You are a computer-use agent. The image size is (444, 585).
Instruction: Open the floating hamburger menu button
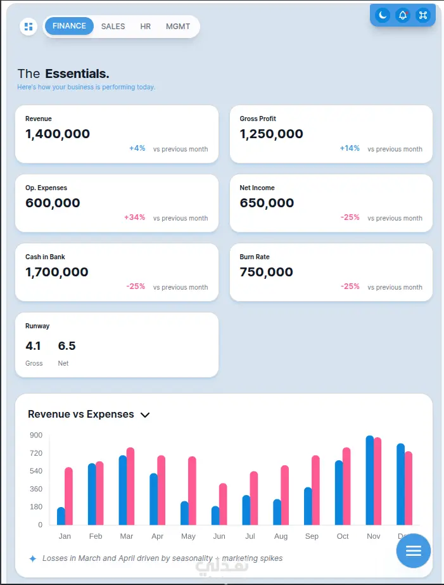point(413,551)
